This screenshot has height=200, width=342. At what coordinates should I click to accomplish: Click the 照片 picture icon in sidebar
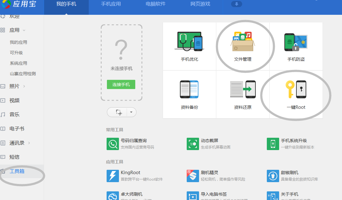pyautogui.click(x=2, y=86)
